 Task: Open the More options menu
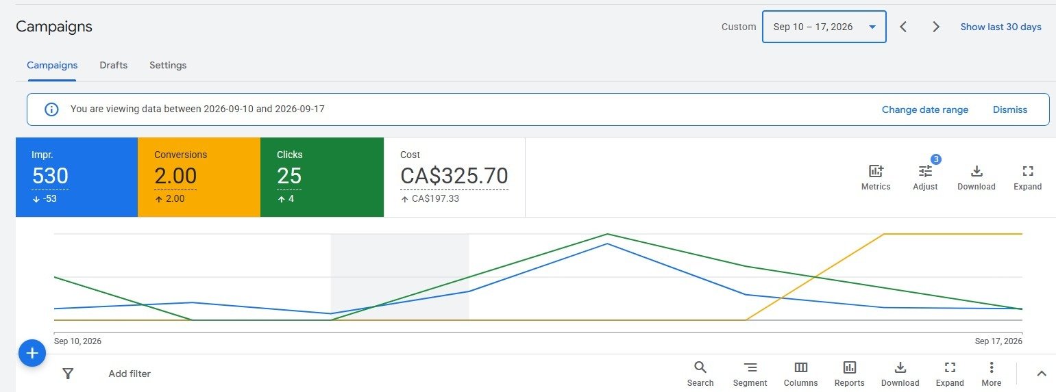click(x=992, y=374)
